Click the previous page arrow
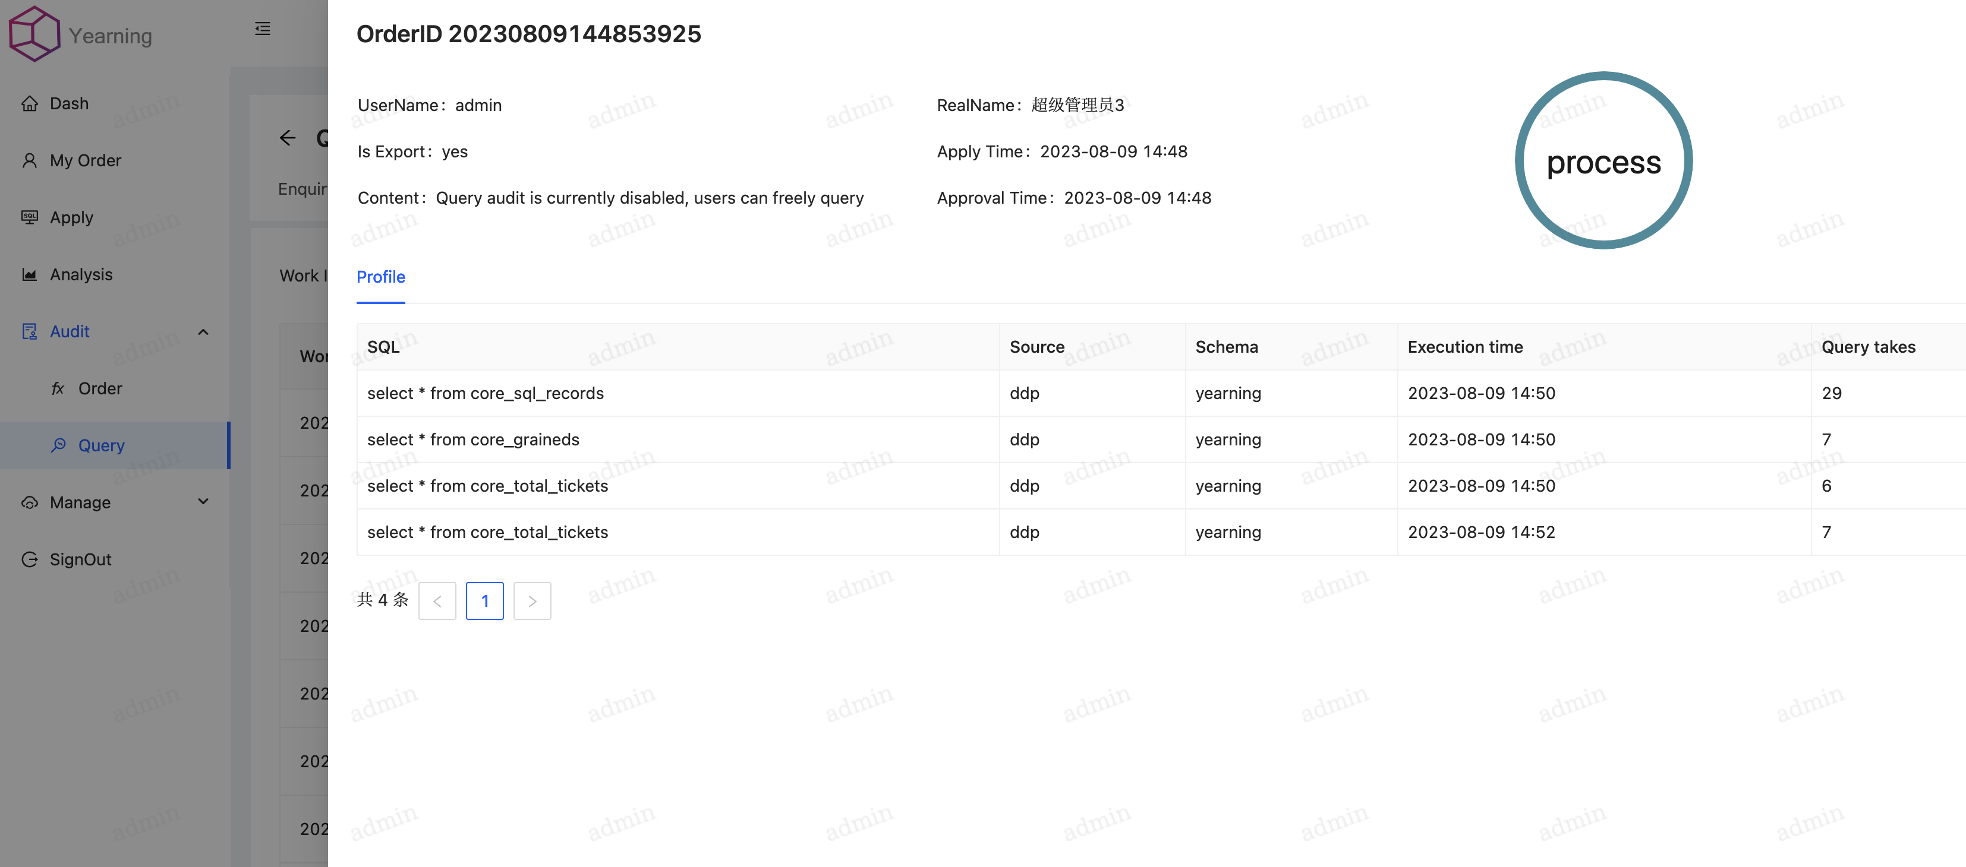Viewport: 1966px width, 867px height. (436, 600)
